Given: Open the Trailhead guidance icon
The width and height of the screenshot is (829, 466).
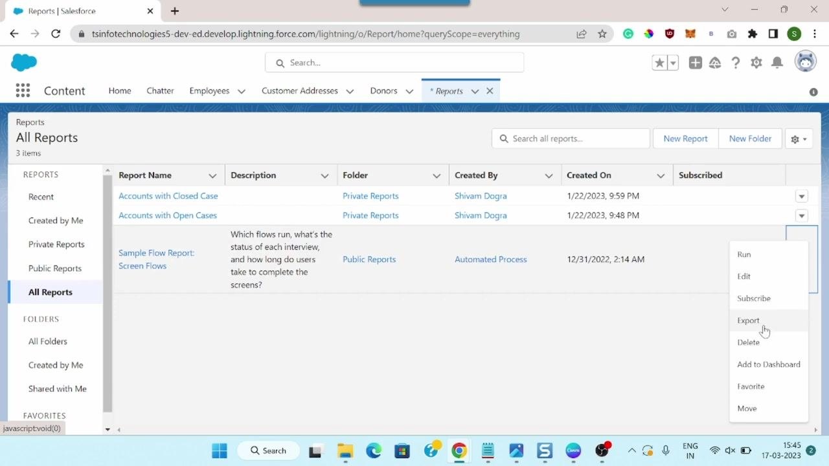Looking at the screenshot, I should point(715,63).
